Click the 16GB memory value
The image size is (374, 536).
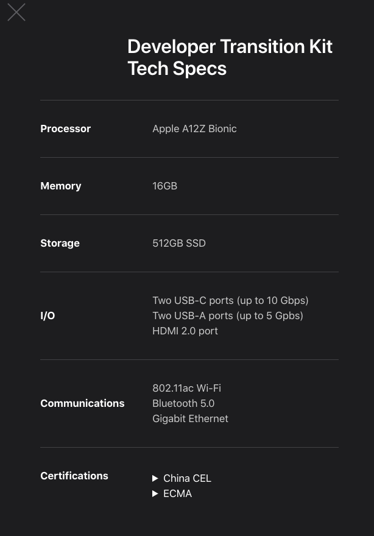click(165, 186)
